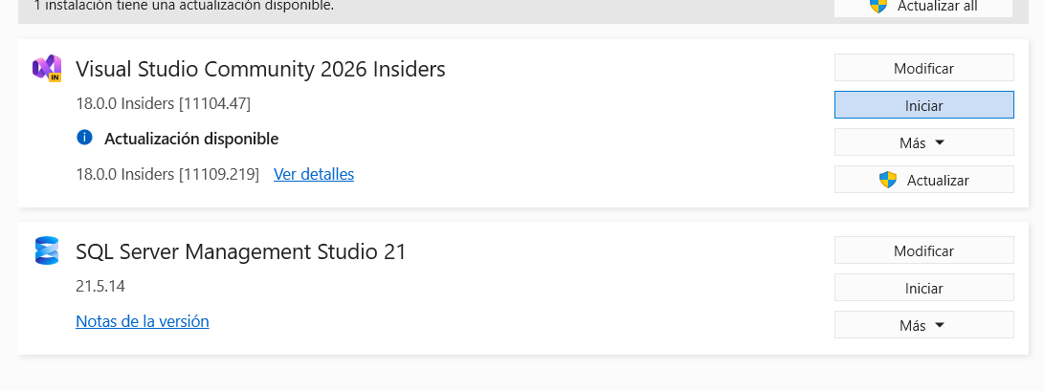Screen dimensions: 1044x391
Task: Click the Visual Studio Community 2026 Insiders logo
Action: (x=47, y=69)
